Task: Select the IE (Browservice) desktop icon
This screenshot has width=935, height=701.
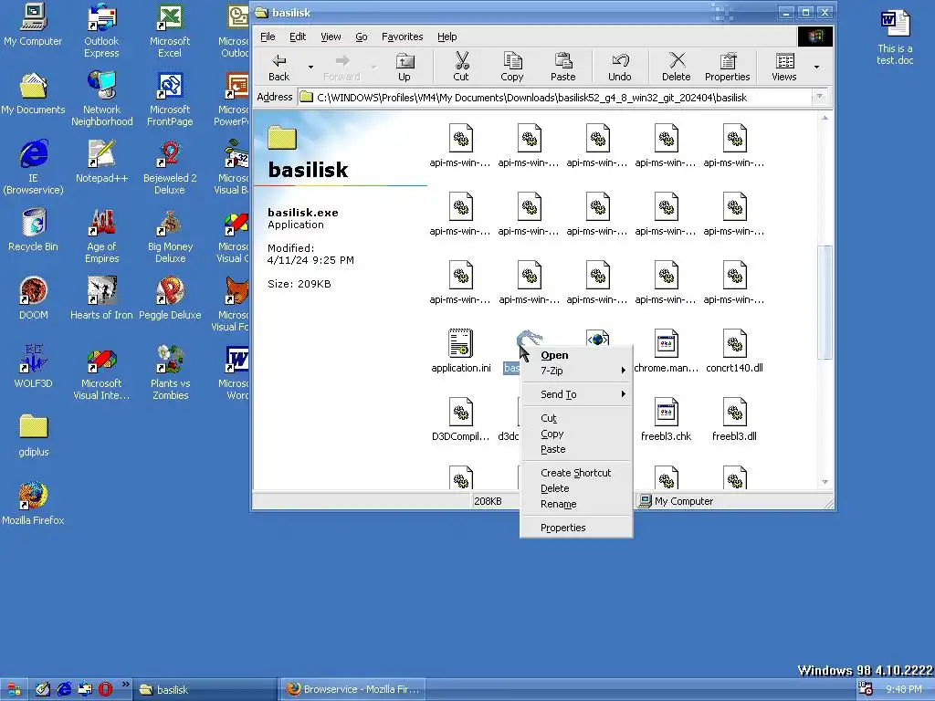Action: [33, 168]
